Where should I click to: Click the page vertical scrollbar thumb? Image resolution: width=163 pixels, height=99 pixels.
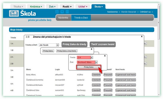pyautogui.click(x=159, y=22)
